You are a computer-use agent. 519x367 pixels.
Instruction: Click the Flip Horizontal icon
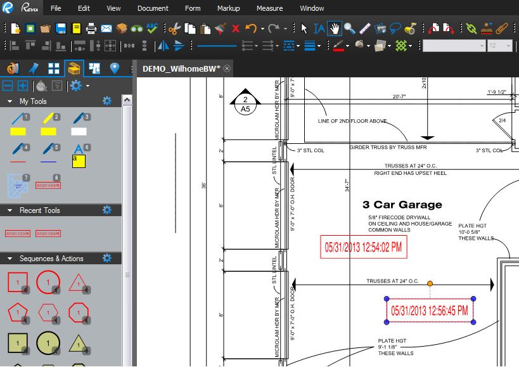point(163,46)
